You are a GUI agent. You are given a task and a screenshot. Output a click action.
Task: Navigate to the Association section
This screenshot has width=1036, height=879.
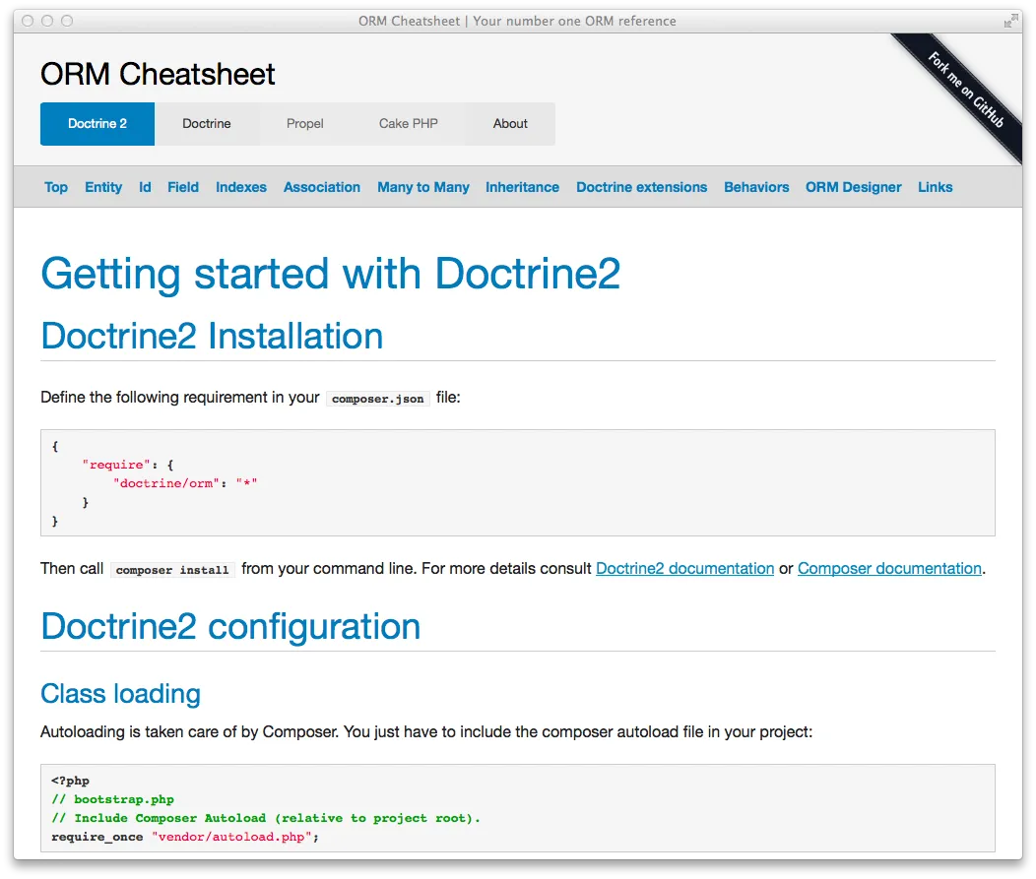click(322, 187)
